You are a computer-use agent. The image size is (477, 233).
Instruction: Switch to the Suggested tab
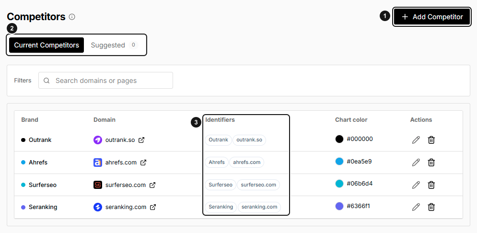[x=115, y=45]
